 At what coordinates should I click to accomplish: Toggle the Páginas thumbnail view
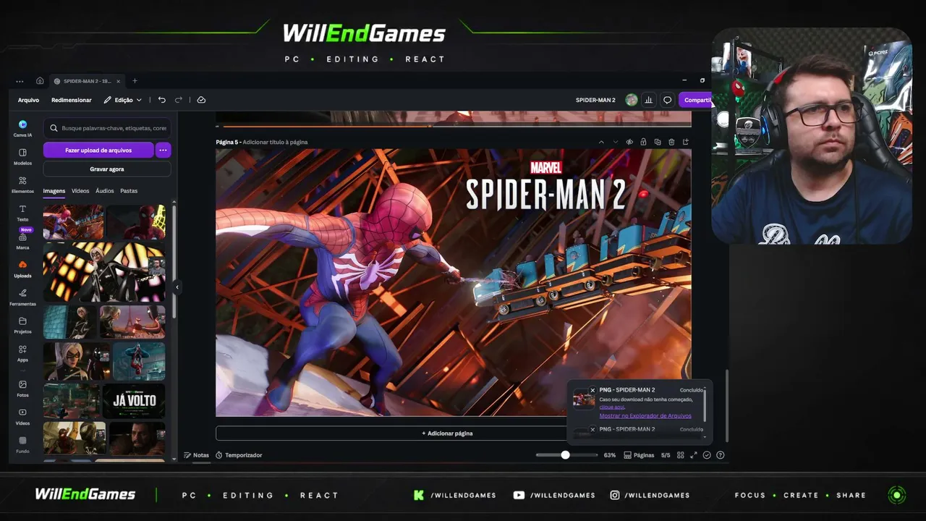[639, 455]
